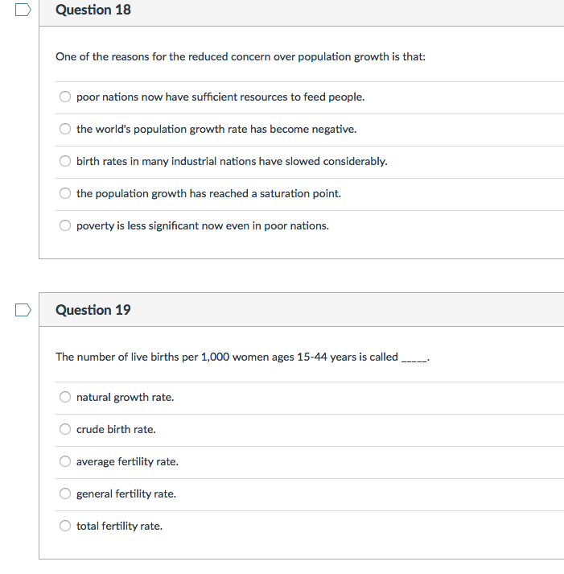Flag Question 18 with the bookmark icon
Viewport: 564px width, 574px height.
[23, 10]
